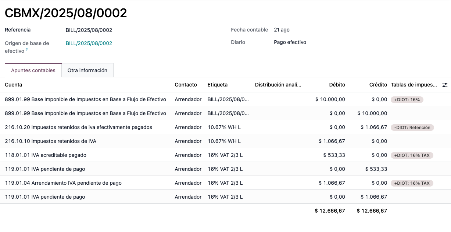Click the +DIOT: 16% tax grid tag

pyautogui.click(x=407, y=99)
